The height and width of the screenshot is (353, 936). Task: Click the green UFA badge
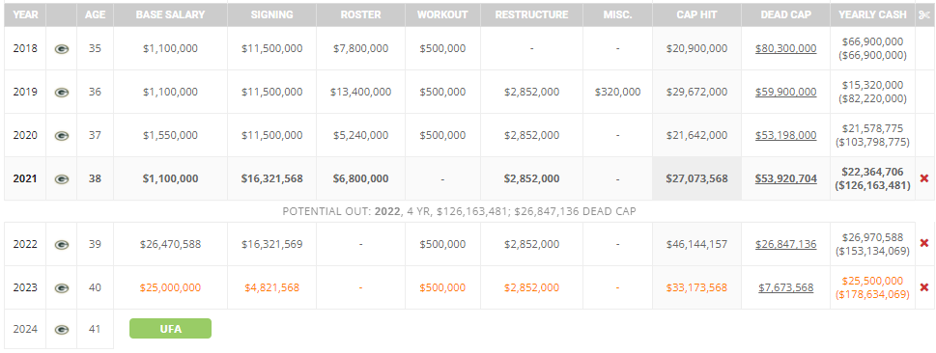[170, 329]
